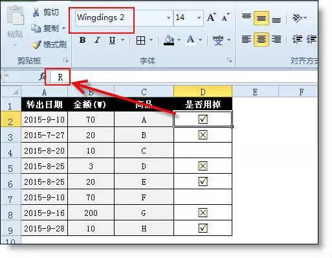Open the Copy (复制) dropdown arrow

point(64,28)
